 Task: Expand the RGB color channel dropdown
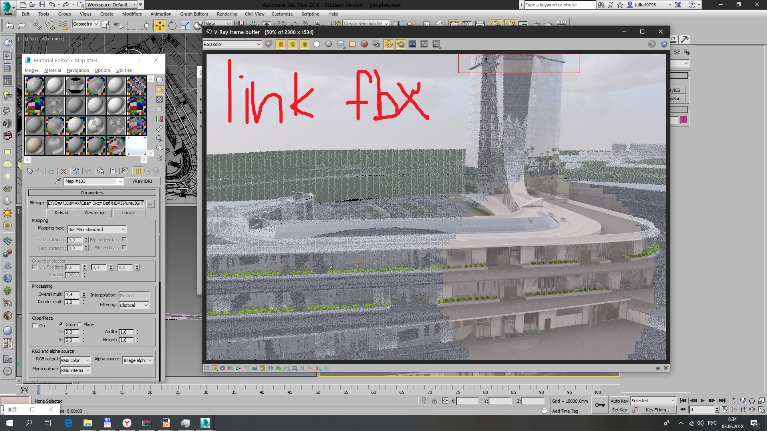pyautogui.click(x=232, y=44)
